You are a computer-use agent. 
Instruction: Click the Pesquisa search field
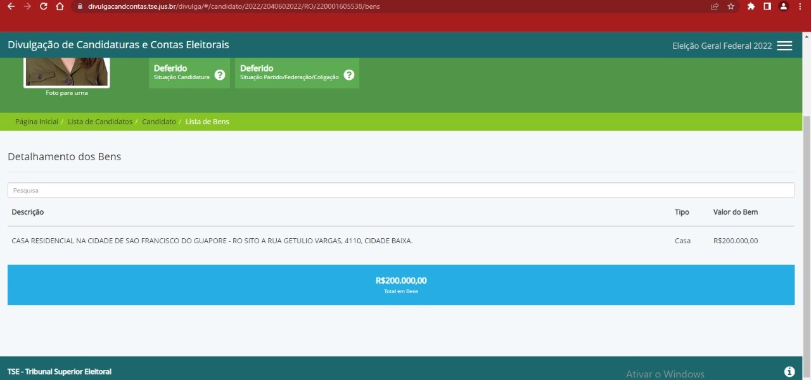coord(400,190)
